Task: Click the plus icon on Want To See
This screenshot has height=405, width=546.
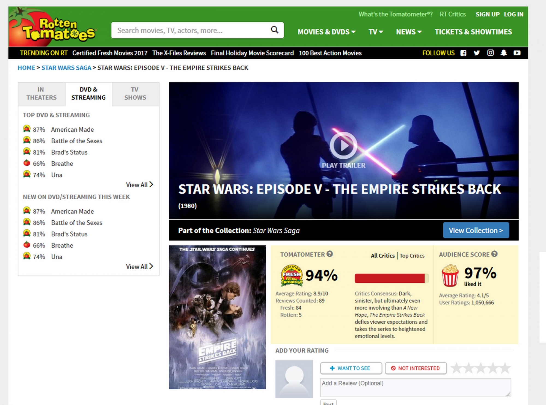Action: click(332, 368)
